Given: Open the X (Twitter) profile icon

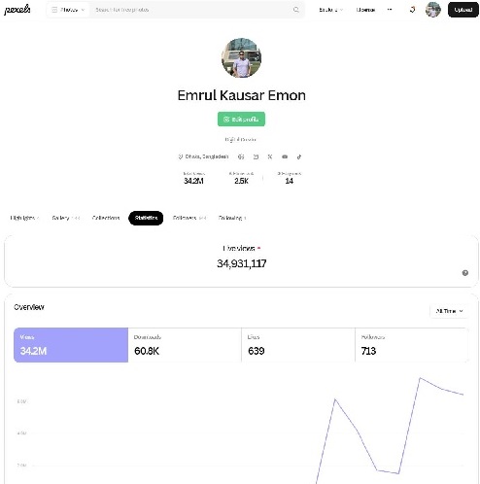Looking at the screenshot, I should (x=270, y=156).
